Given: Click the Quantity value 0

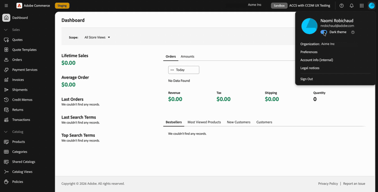Looking at the screenshot, I should click(x=315, y=99).
